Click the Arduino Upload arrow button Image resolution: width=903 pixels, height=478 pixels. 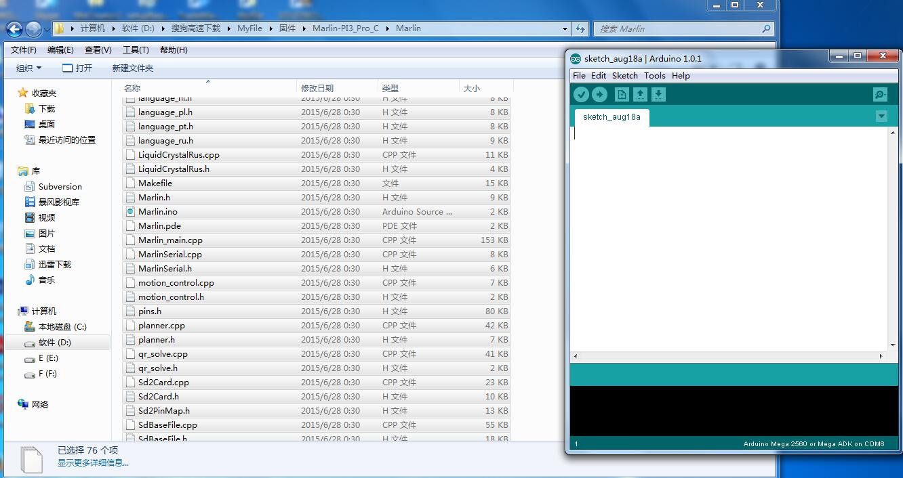[599, 95]
